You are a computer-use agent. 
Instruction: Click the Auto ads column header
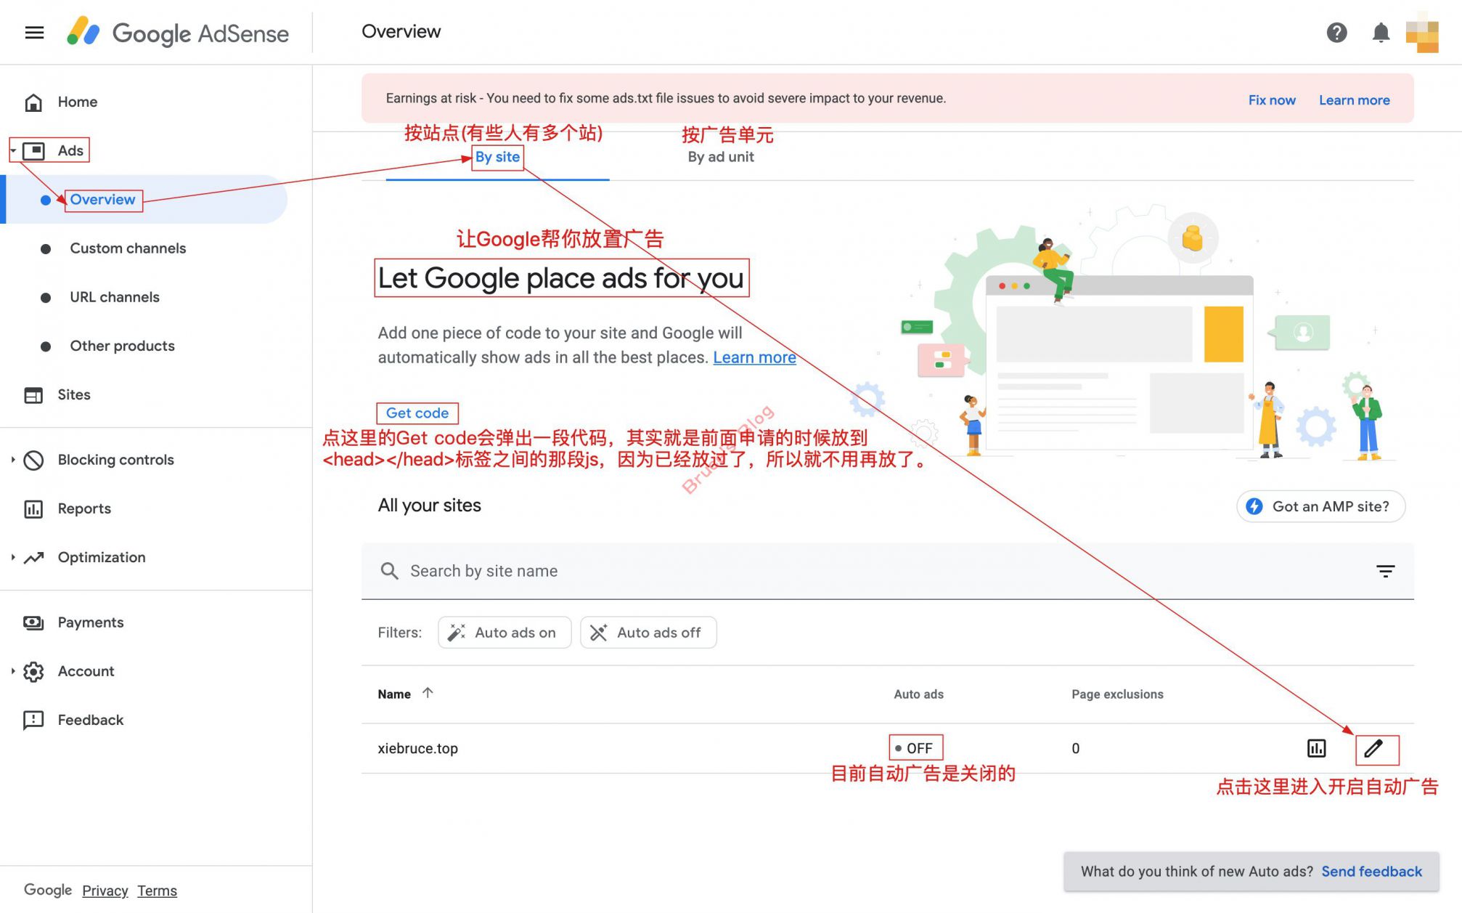(x=918, y=694)
